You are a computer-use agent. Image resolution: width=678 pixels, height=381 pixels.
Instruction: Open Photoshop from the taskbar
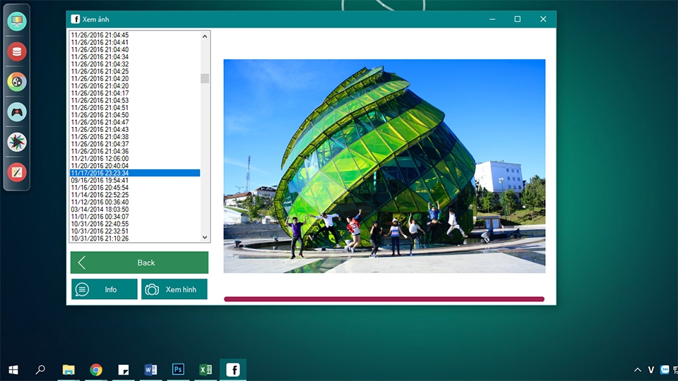[178, 370]
